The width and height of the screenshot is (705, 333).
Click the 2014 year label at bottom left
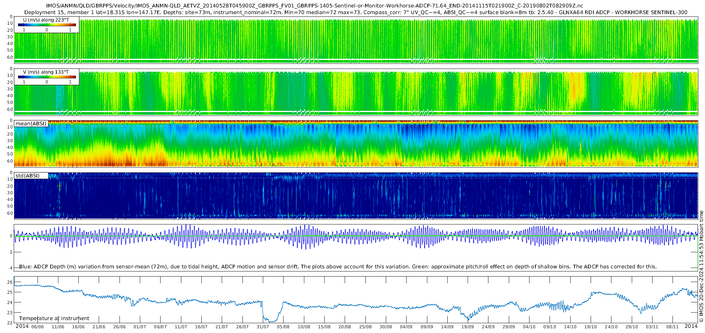pos(22,326)
